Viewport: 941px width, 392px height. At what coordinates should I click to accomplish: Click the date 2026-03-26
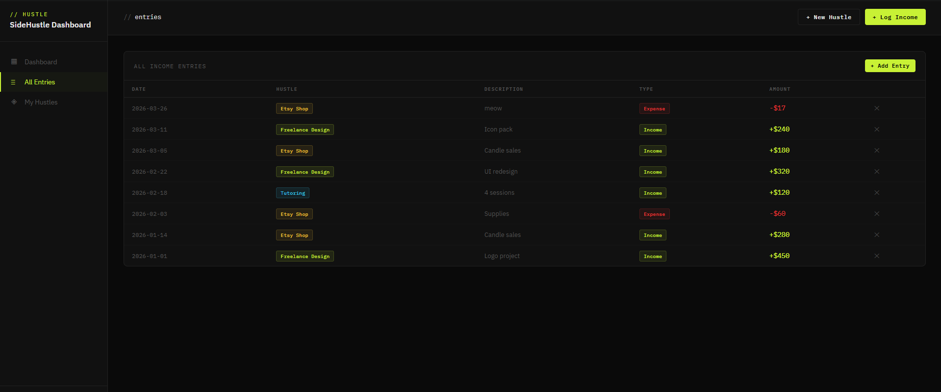(x=150, y=108)
